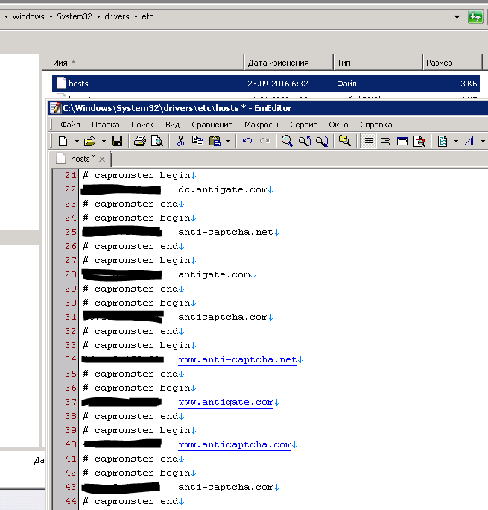
Task: Toggle Wrap by Window mode button
Action: (402, 142)
